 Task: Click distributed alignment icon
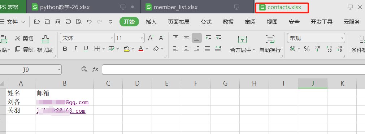(218, 48)
